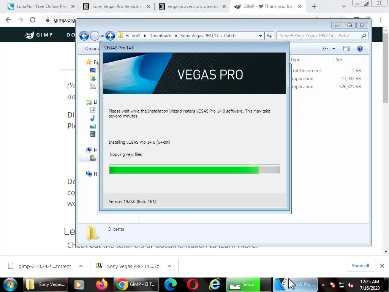Open Internet Explorer from the taskbar
This screenshot has height=292, width=389.
[214, 284]
